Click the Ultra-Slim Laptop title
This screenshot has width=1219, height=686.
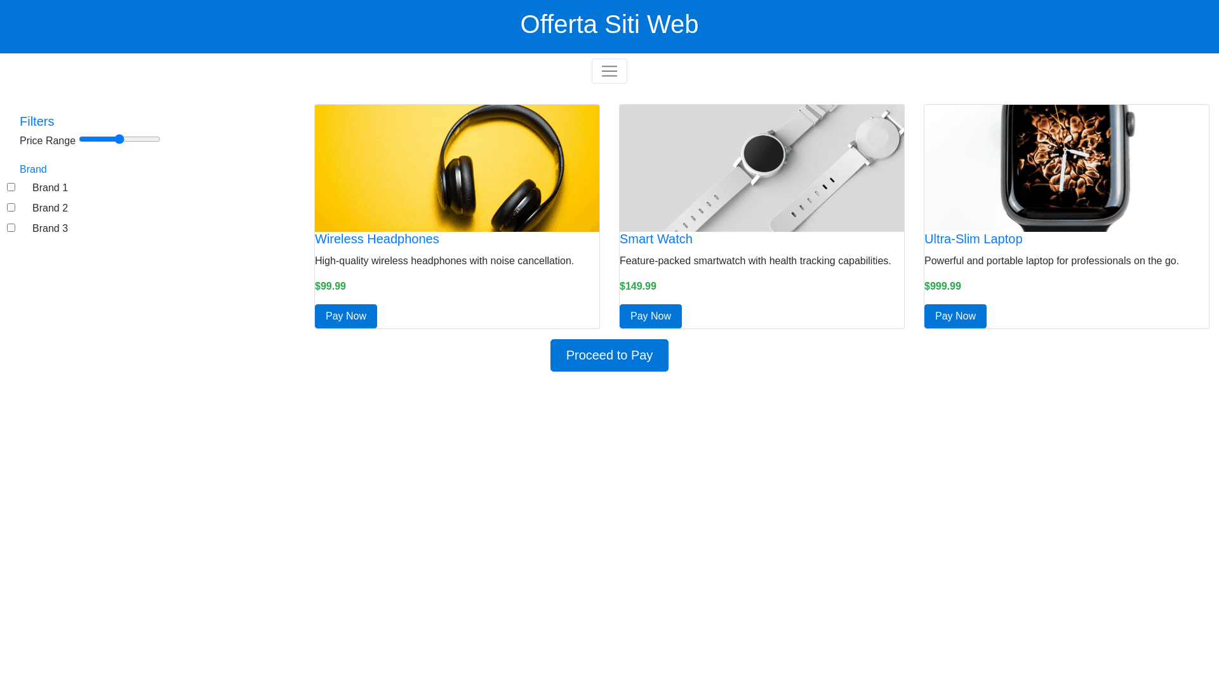point(973,239)
